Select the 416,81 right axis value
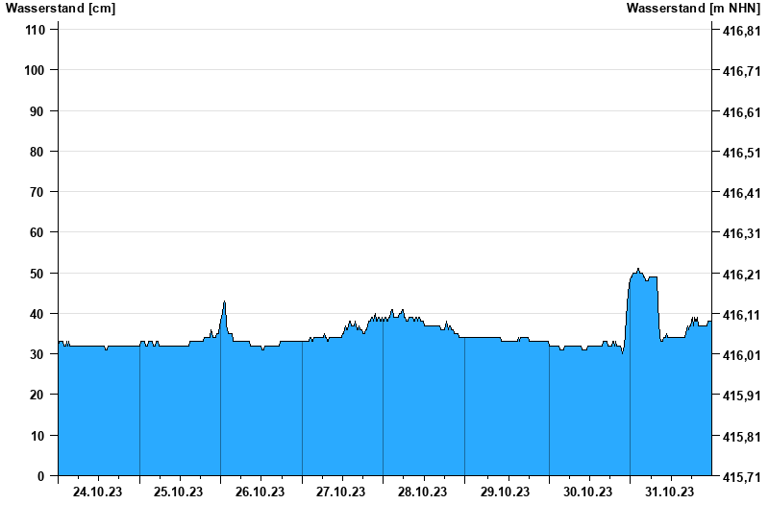 742,31
